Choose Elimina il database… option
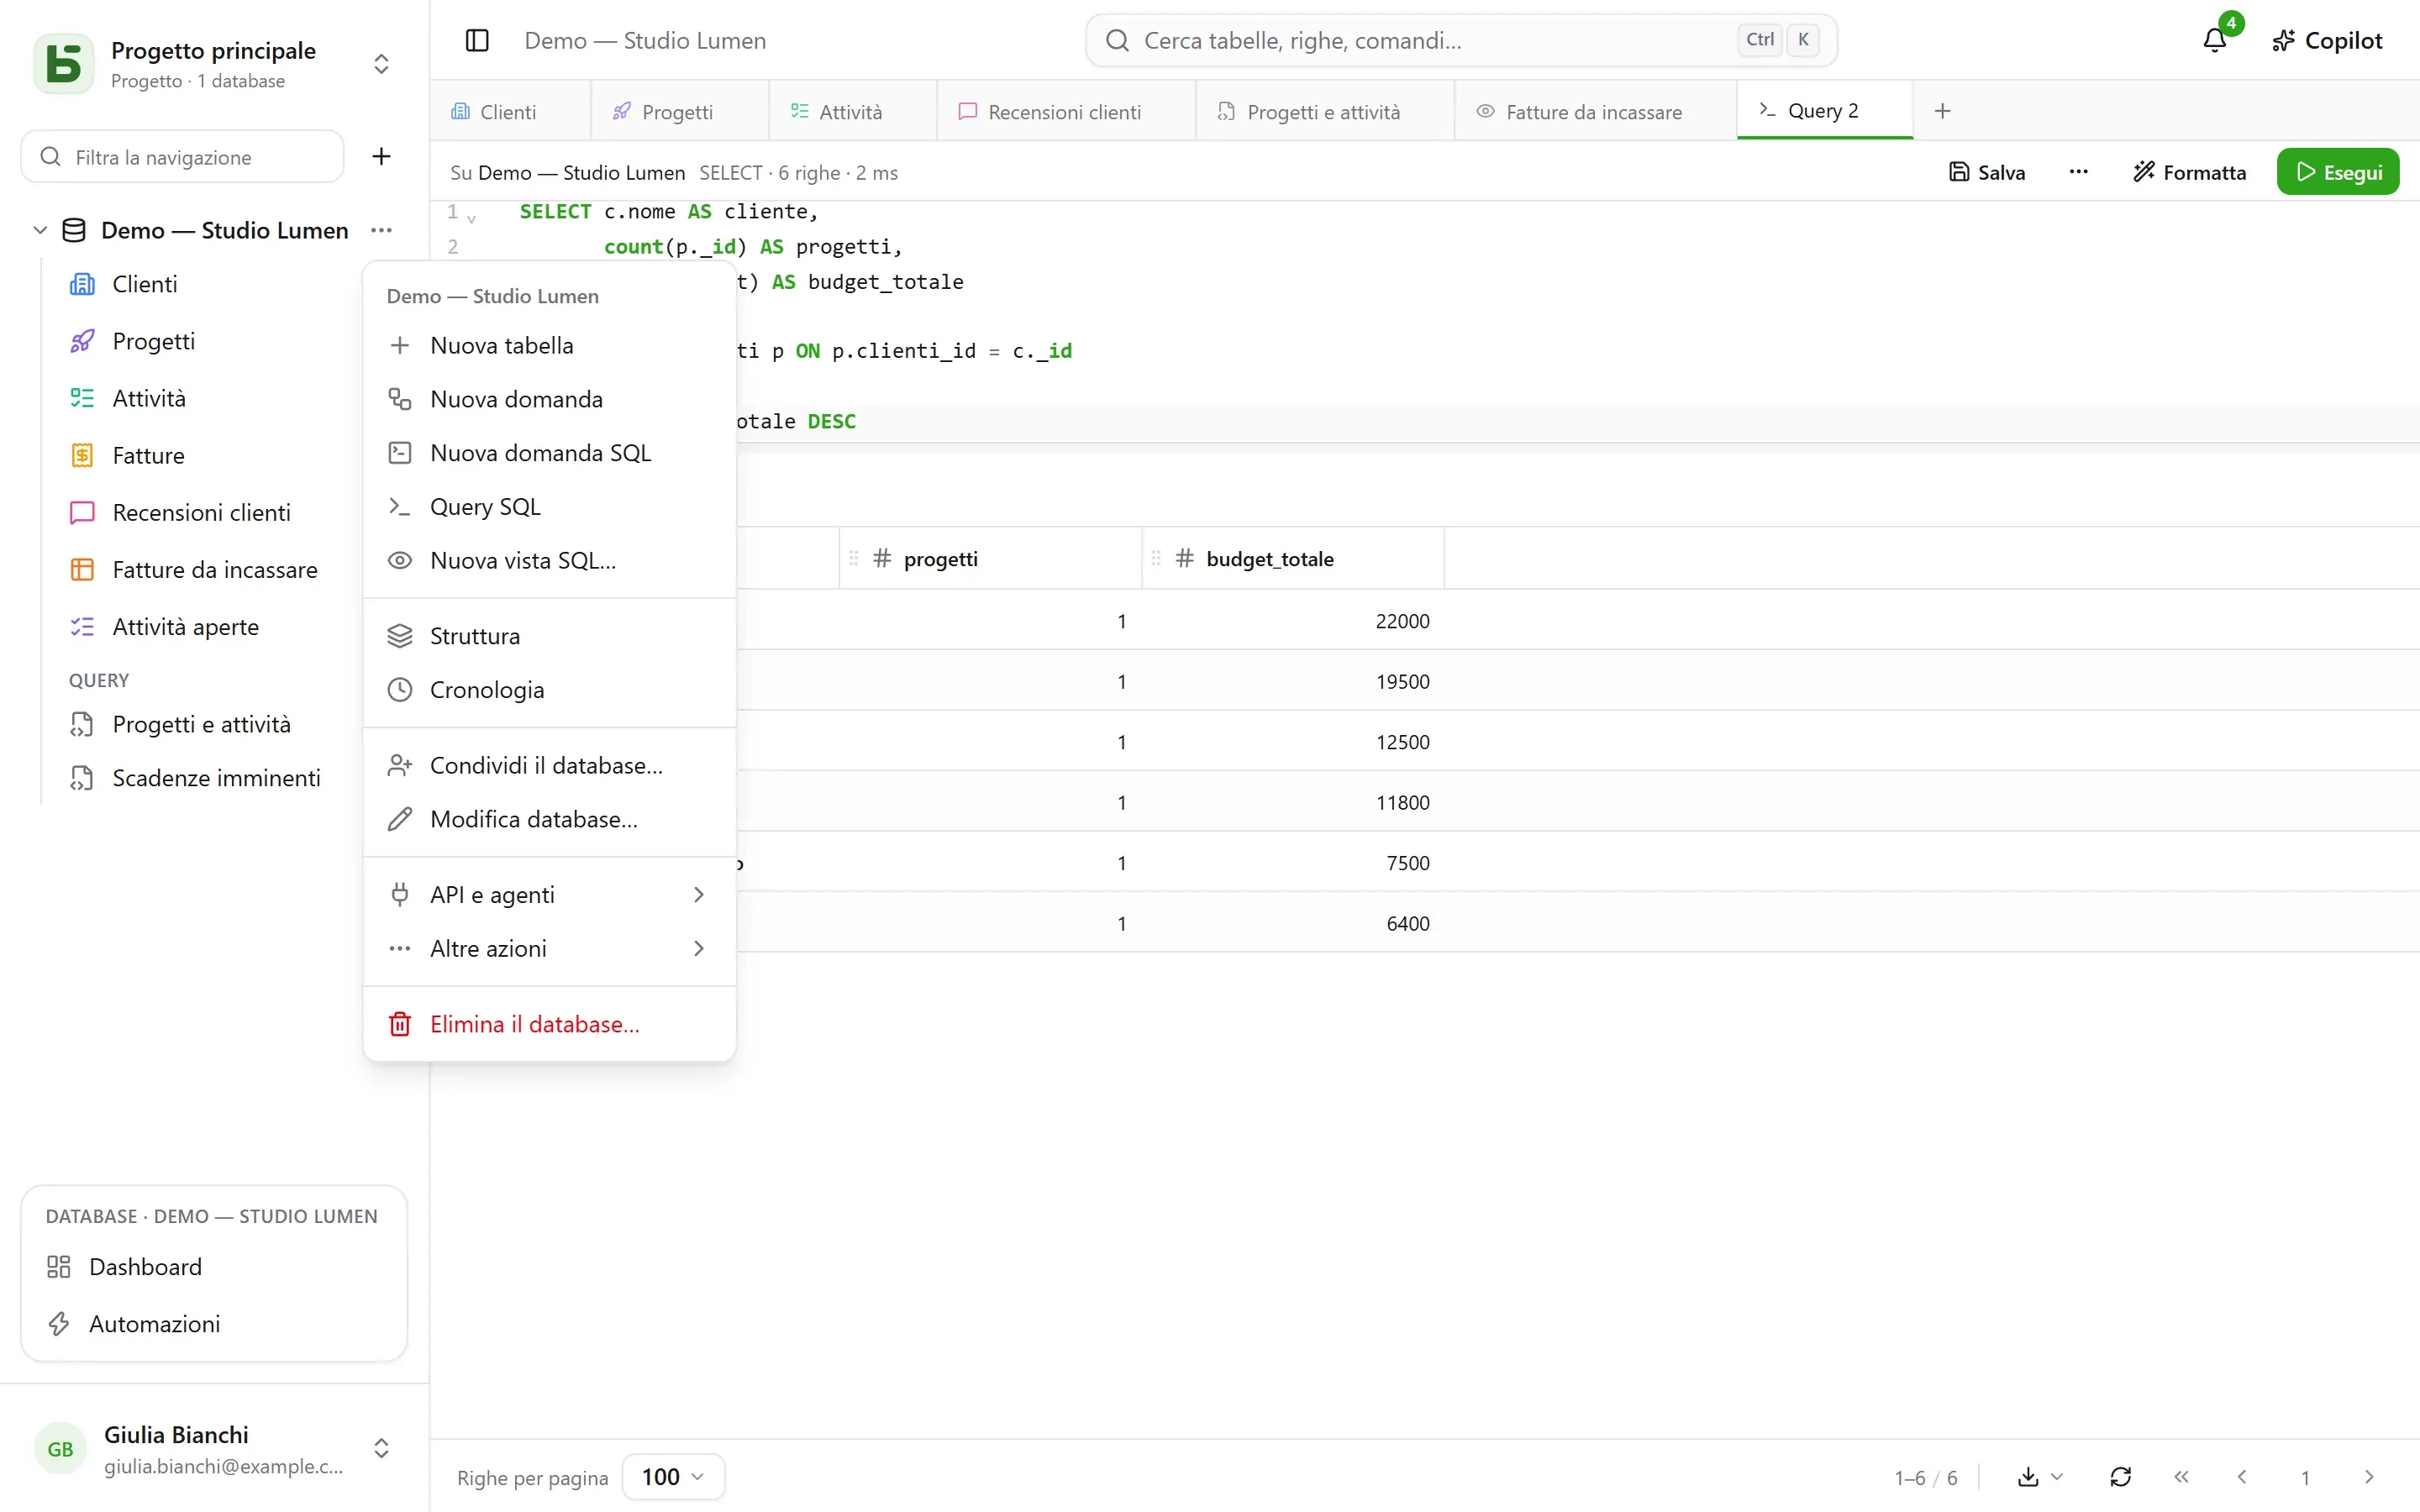The image size is (2420, 1512). (550, 1025)
